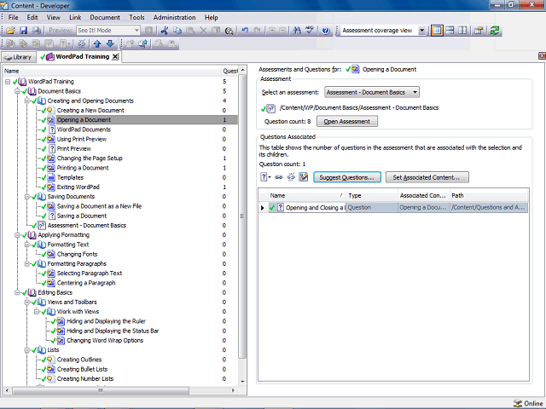Switch to vertical split layout

click(462, 31)
